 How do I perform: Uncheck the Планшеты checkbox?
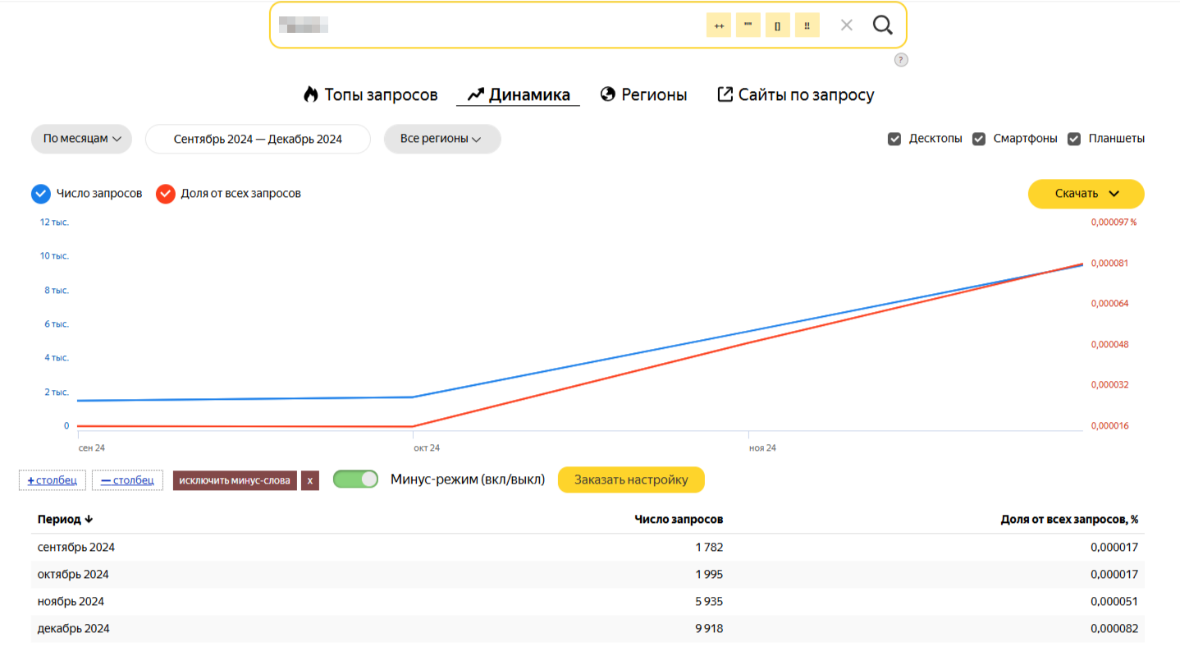1073,139
